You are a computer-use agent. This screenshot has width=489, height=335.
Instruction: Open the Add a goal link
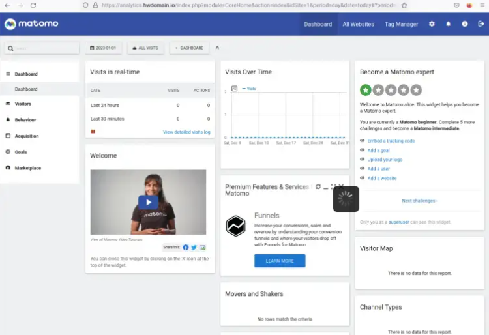pos(378,150)
